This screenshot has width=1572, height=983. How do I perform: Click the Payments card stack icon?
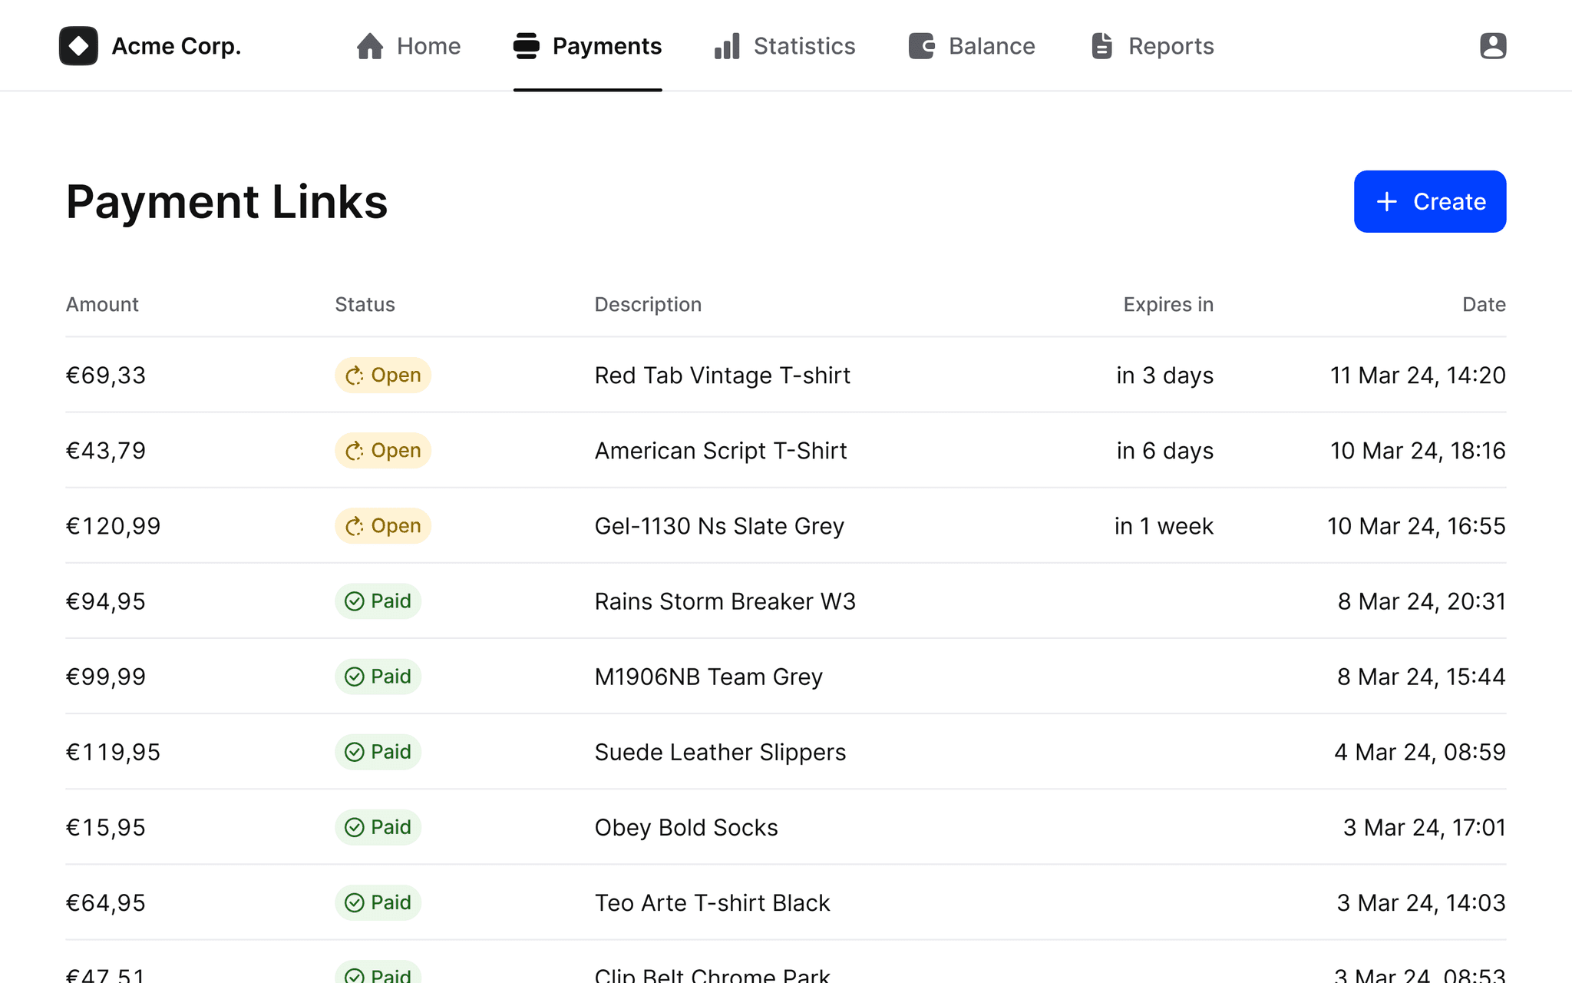527,46
